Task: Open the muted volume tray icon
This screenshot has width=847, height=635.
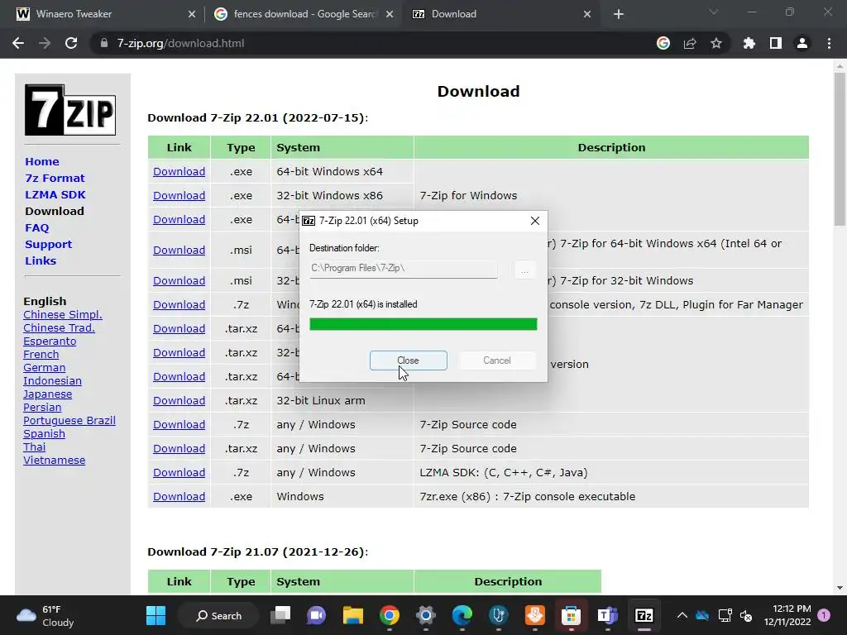Action: point(746,615)
